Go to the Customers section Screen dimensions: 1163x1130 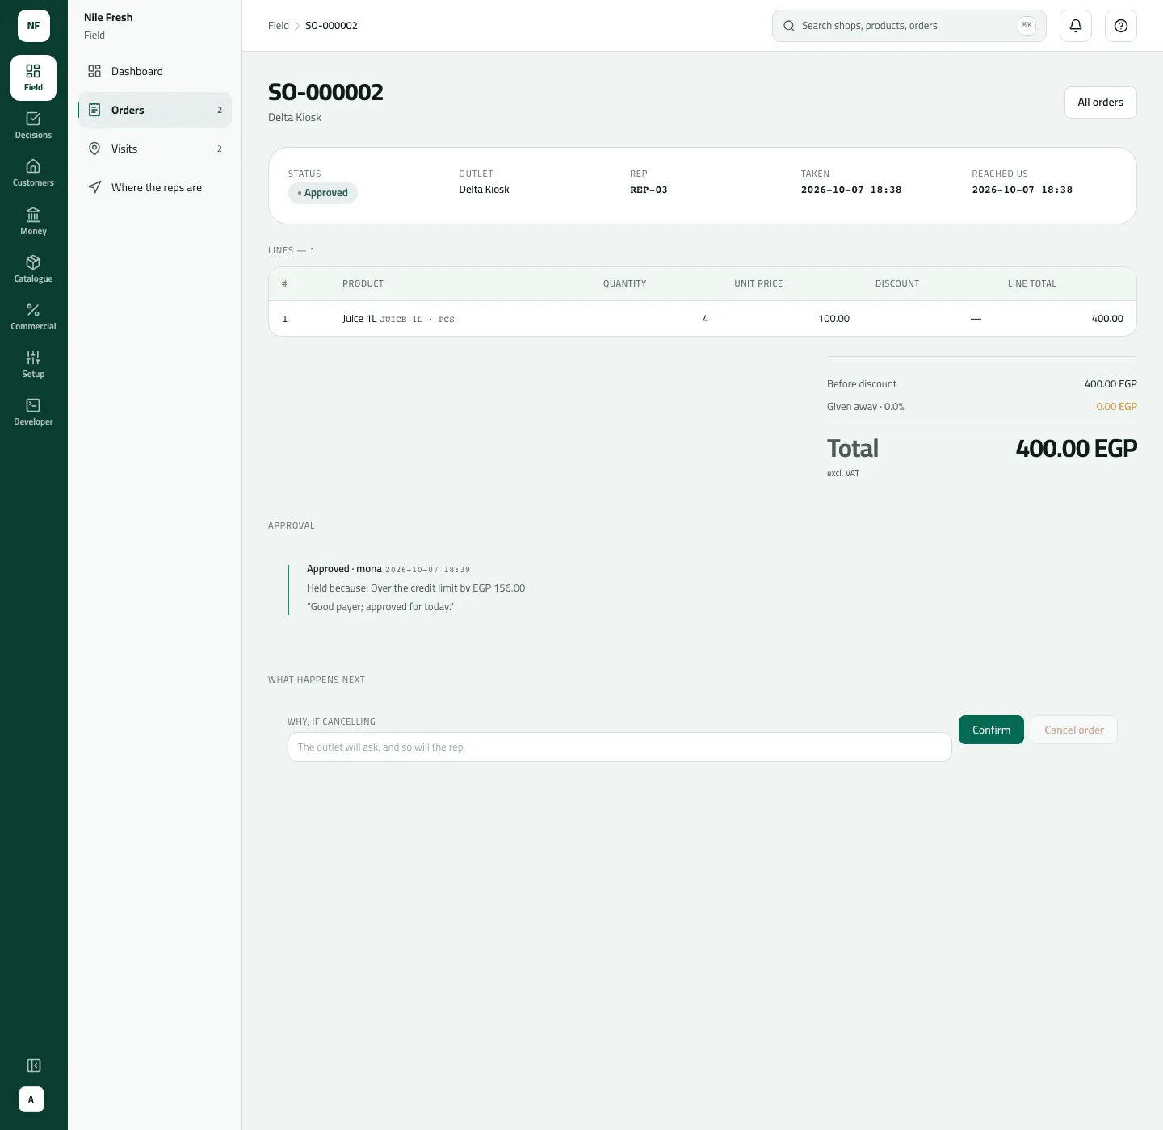tap(33, 173)
